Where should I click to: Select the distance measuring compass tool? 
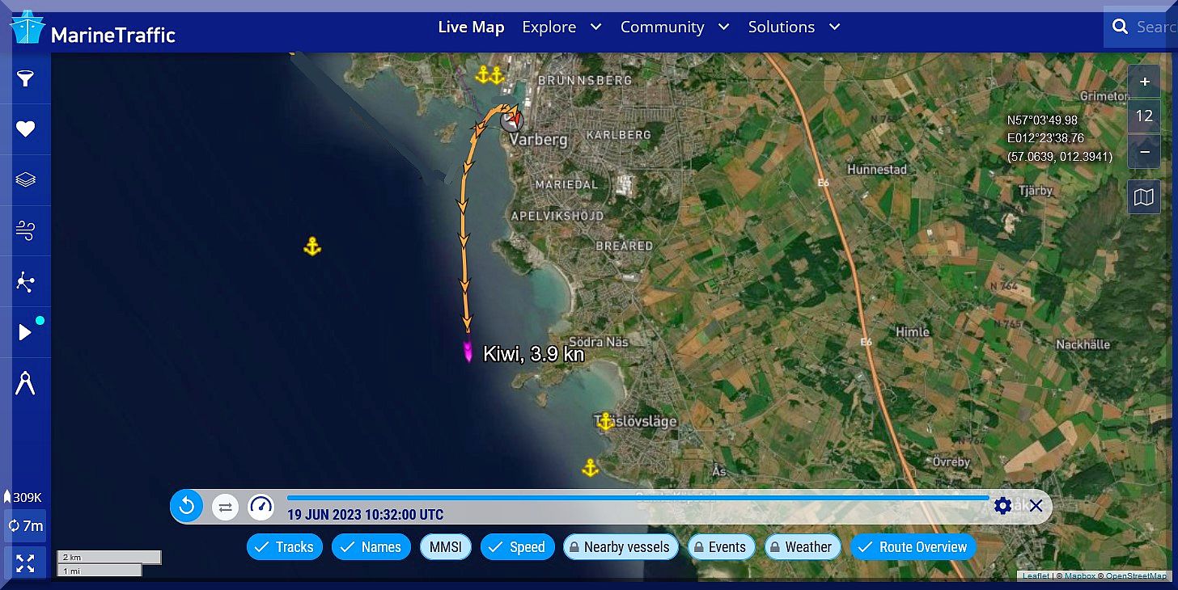[x=26, y=383]
